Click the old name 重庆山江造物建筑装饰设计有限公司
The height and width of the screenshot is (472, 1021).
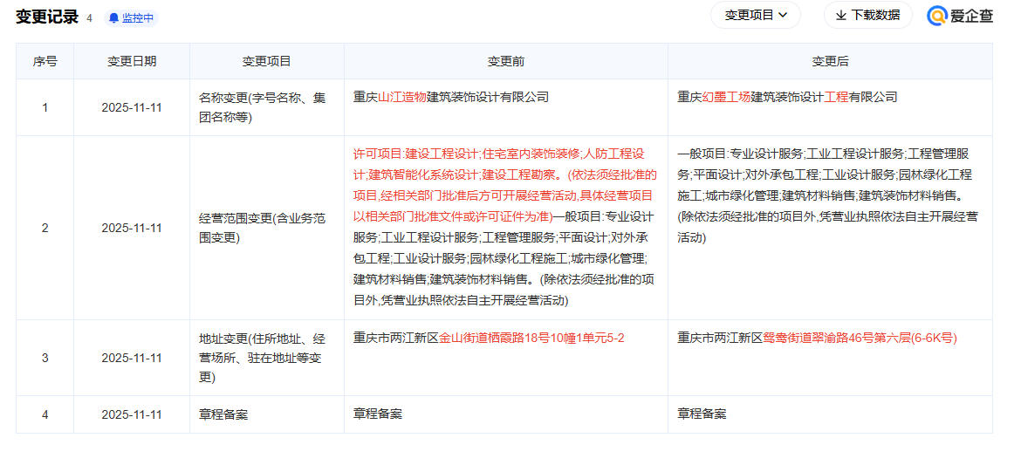tap(450, 97)
